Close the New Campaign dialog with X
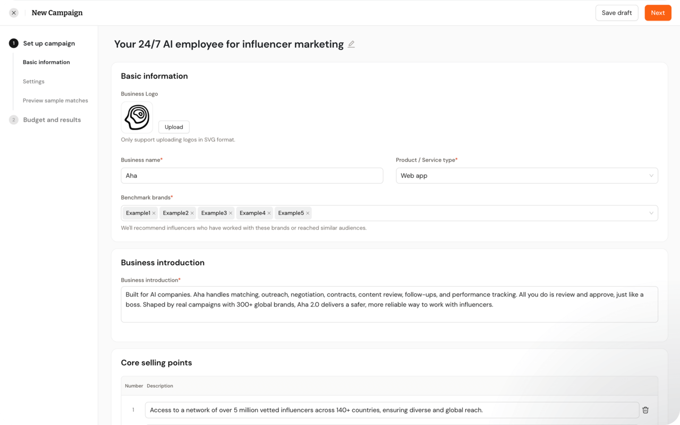This screenshot has width=680, height=425. [14, 13]
